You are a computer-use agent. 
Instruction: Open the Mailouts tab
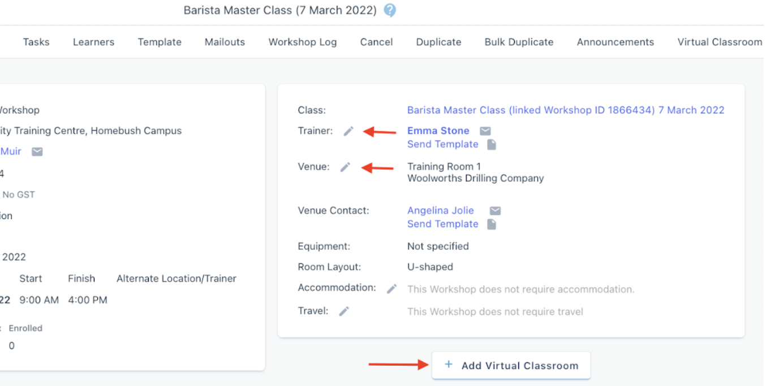pyautogui.click(x=225, y=42)
